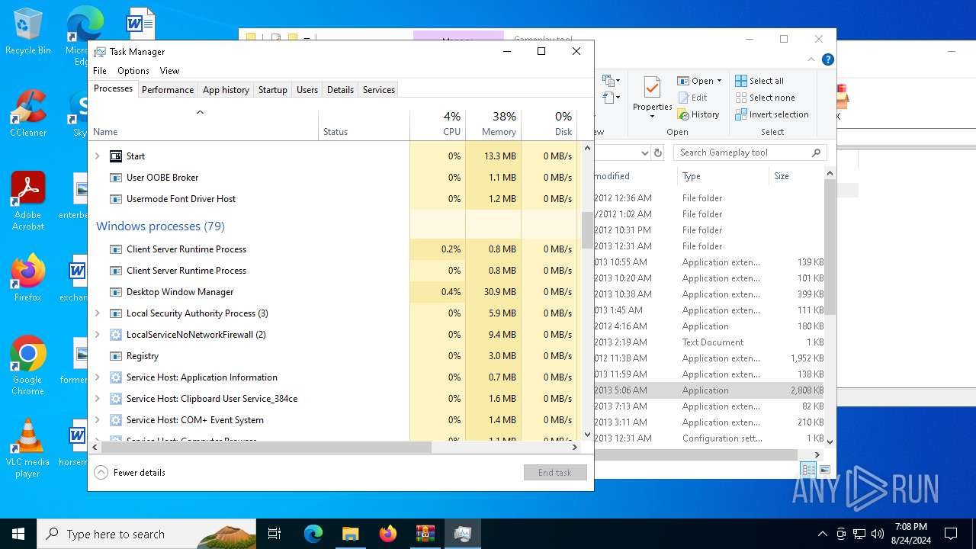Click the taskbar search box

pyautogui.click(x=146, y=534)
